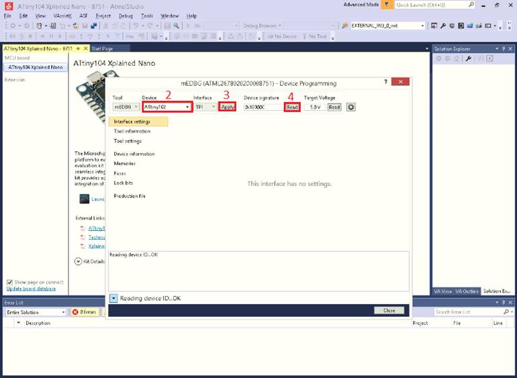Viewport: 517px width, 378px height.
Task: Select Fuses in the programming list
Action: coord(120,173)
